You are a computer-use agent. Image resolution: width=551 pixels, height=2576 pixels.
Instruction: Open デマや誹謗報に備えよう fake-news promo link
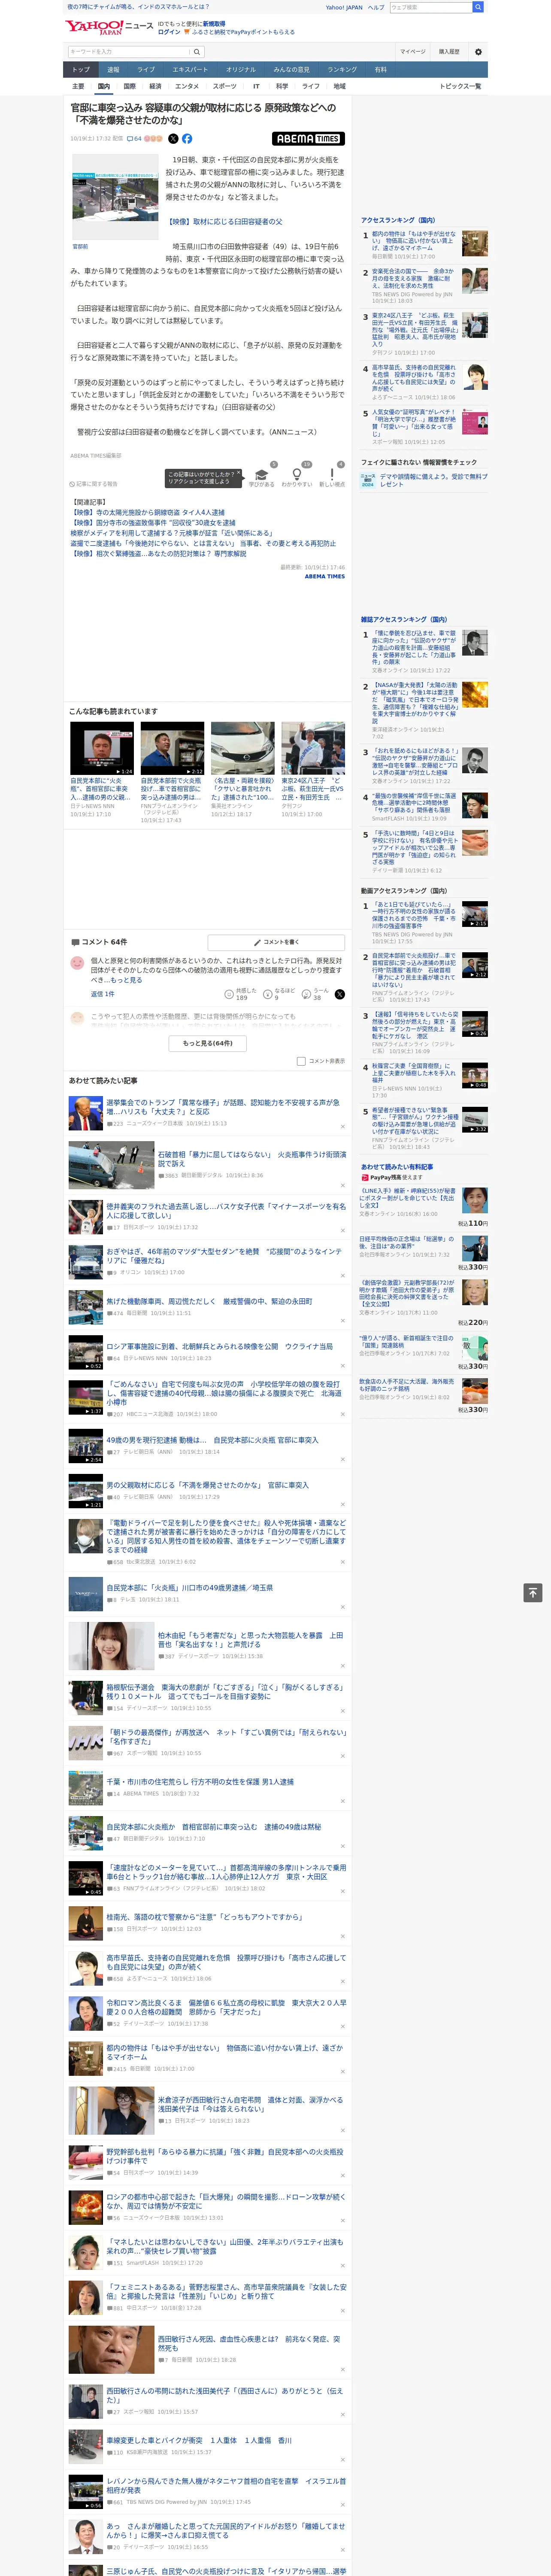tap(433, 480)
